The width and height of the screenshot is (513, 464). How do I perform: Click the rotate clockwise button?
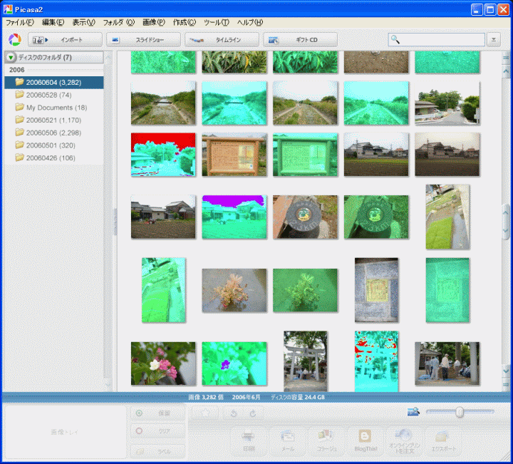(252, 413)
